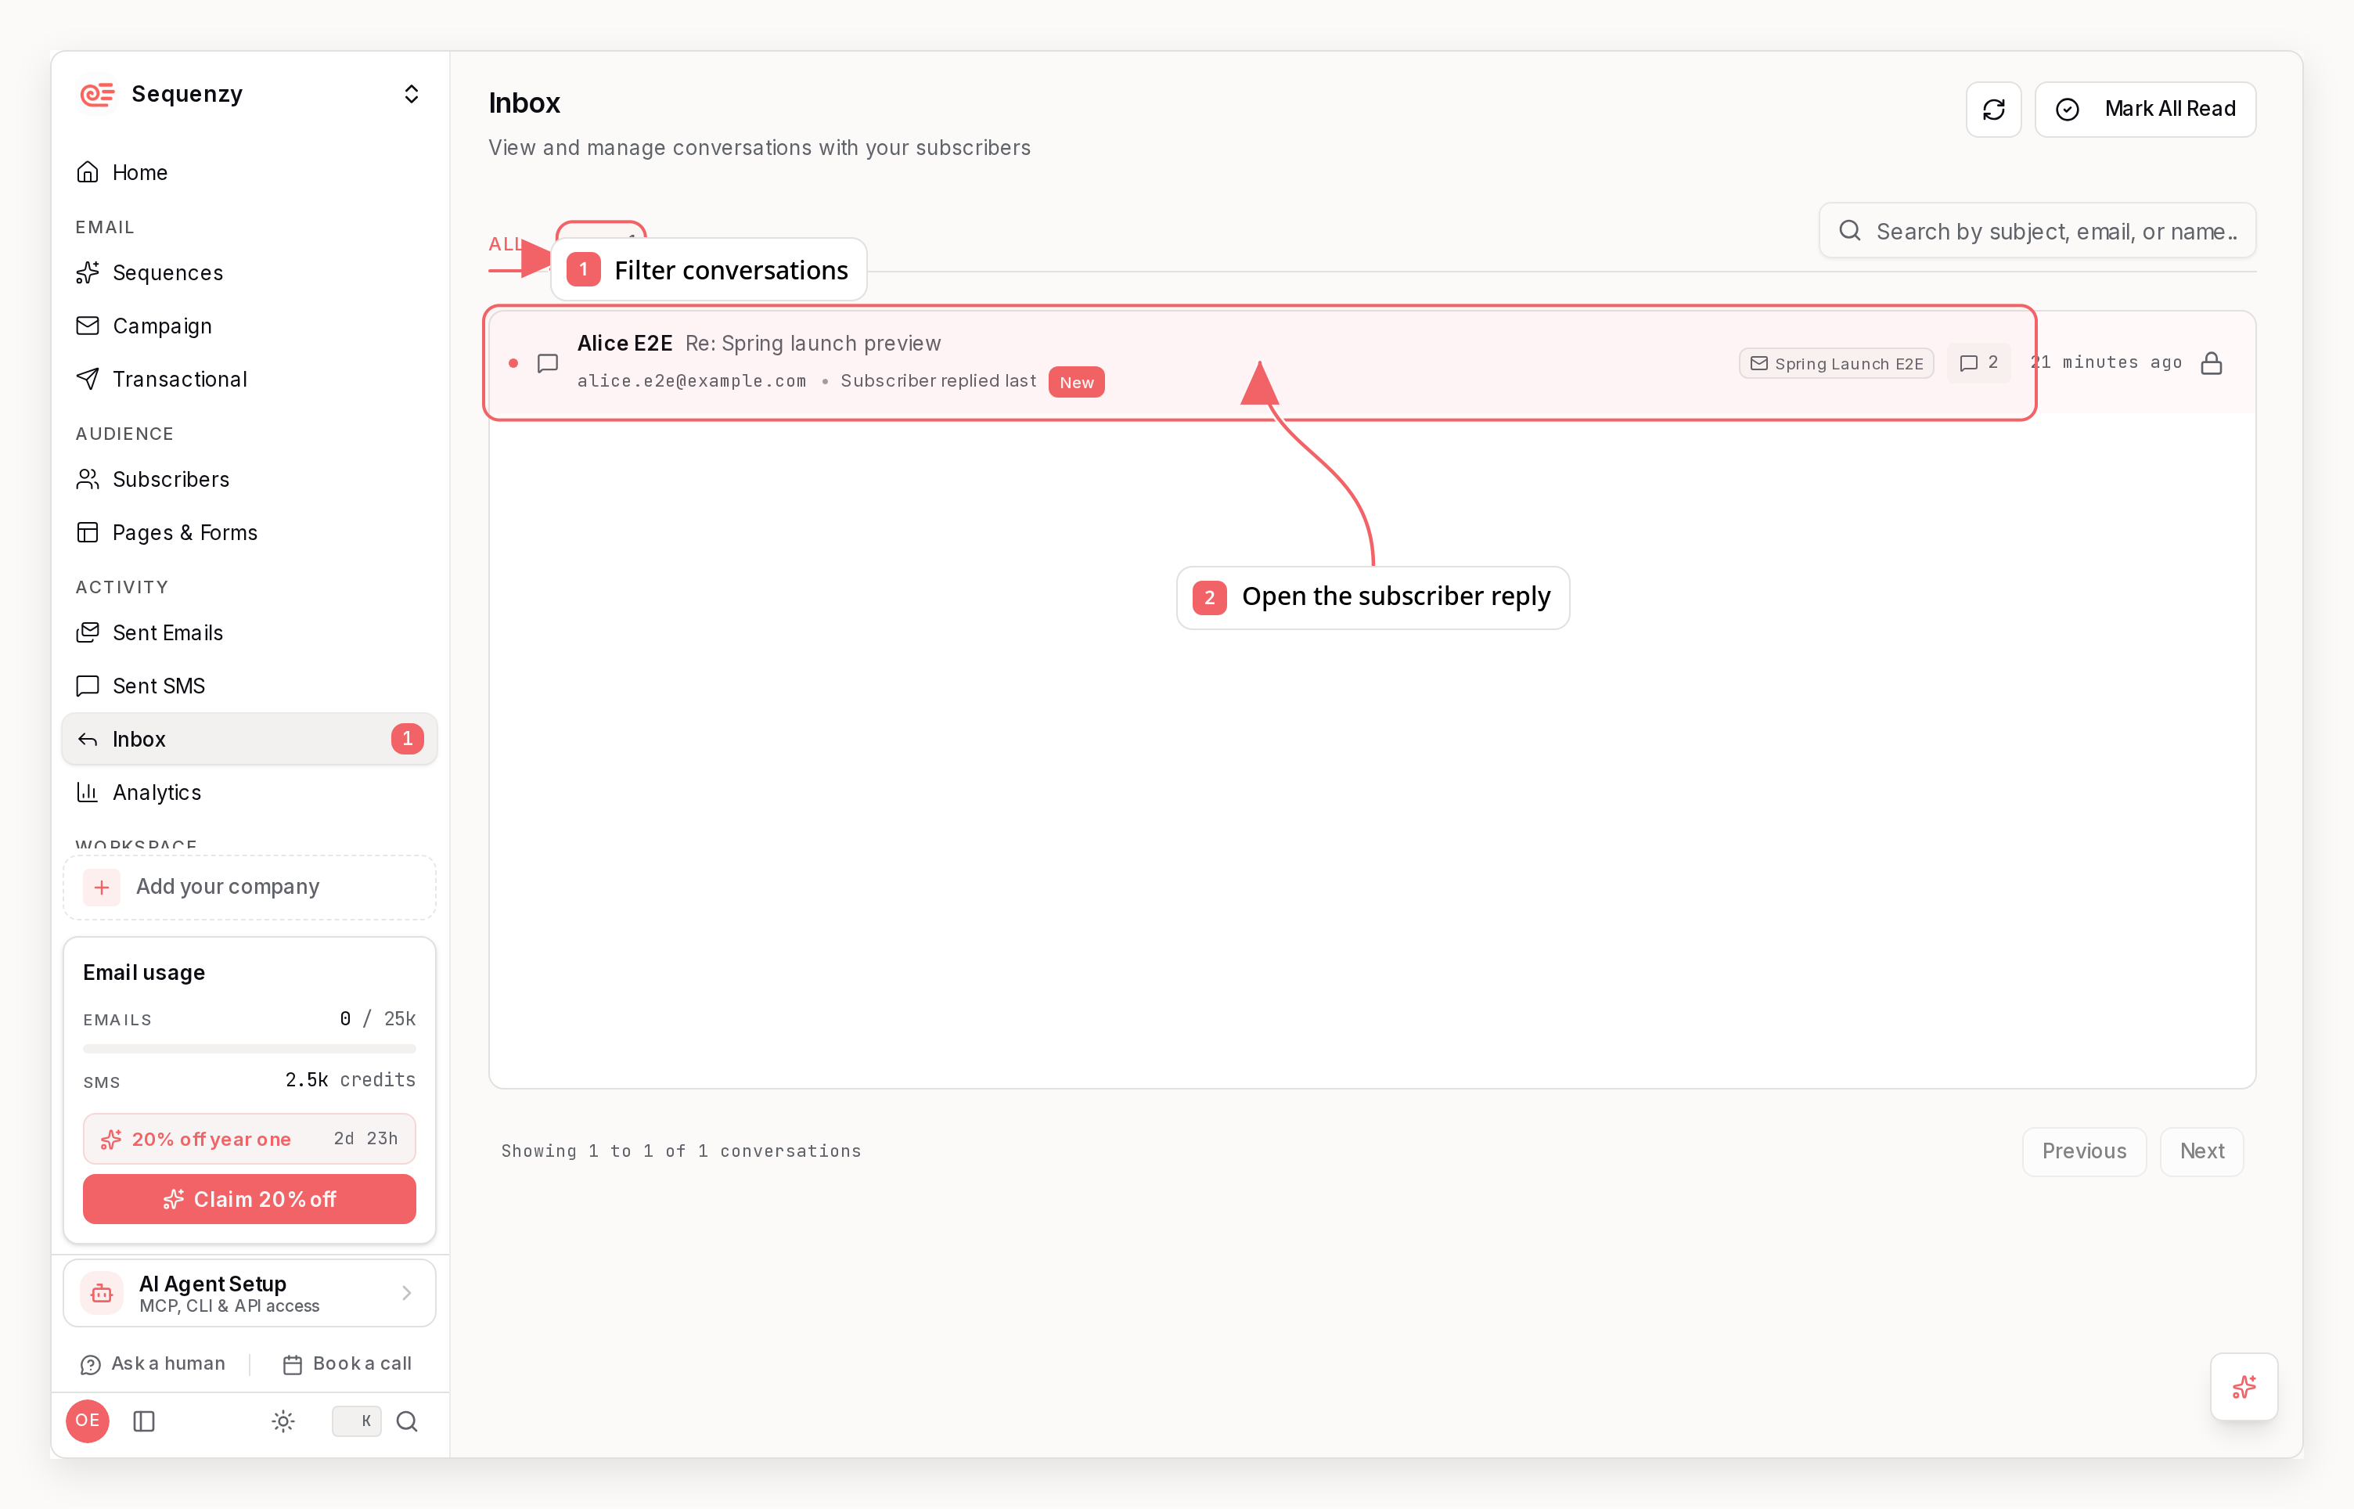The width and height of the screenshot is (2354, 1509).
Task: Click the message count icon showing 2
Action: (x=1978, y=362)
